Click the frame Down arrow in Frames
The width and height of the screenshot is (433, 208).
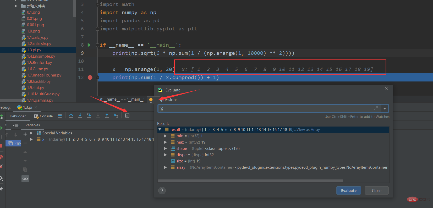point(16,134)
